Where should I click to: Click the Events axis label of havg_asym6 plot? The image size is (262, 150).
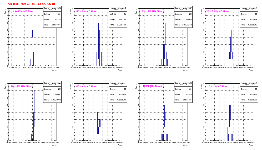[136, 86]
